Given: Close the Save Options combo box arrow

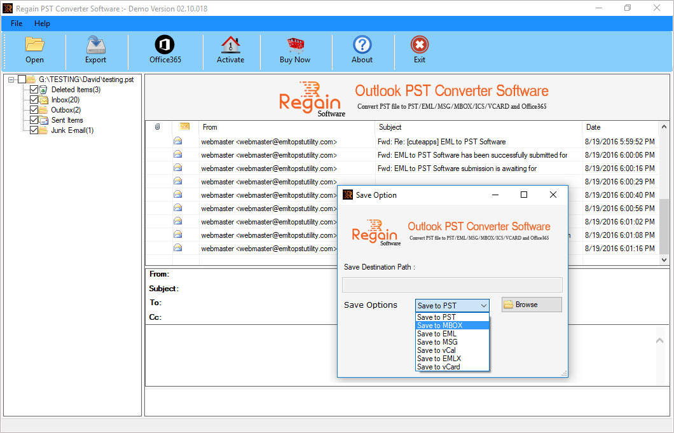Looking at the screenshot, I should 484,306.
